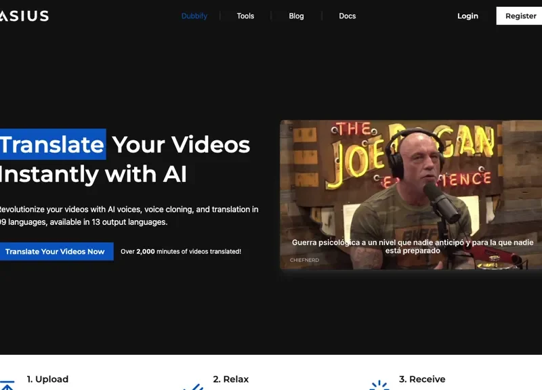
Task: Click the burst icon beside 3. Receive
Action: 379,385
